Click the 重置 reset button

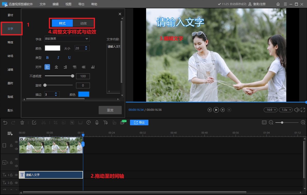pyautogui.click(x=110, y=110)
